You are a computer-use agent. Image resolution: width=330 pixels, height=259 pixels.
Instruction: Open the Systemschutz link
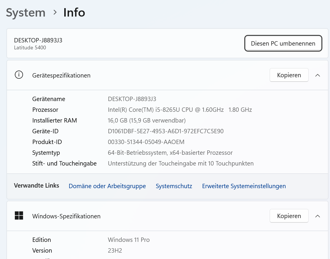pyautogui.click(x=174, y=186)
